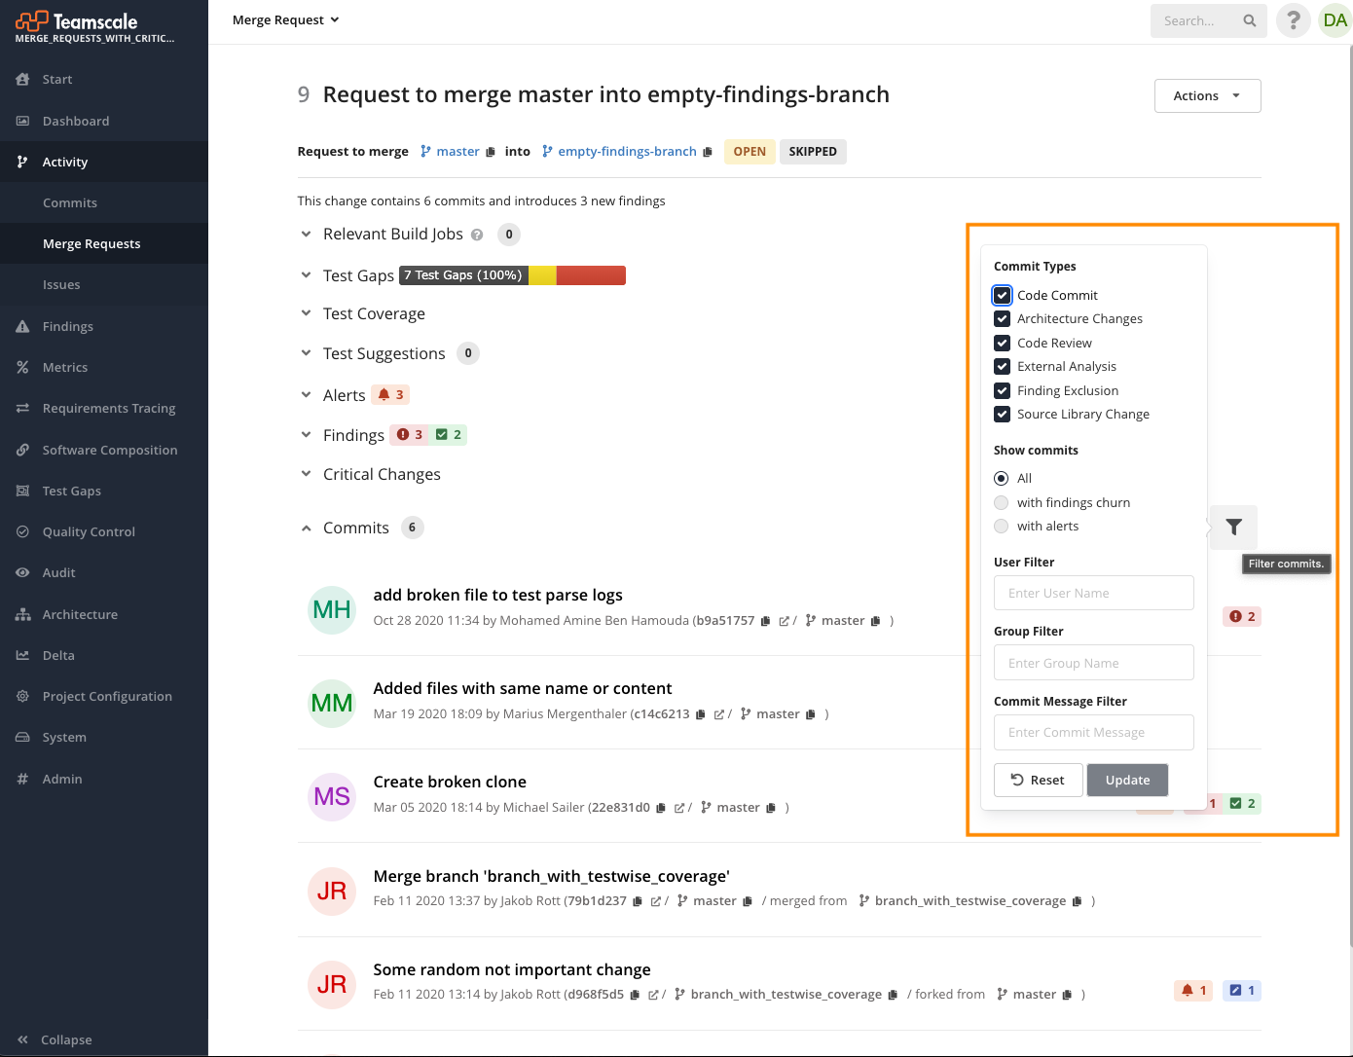Click the Update button in the filter panel

tap(1127, 780)
